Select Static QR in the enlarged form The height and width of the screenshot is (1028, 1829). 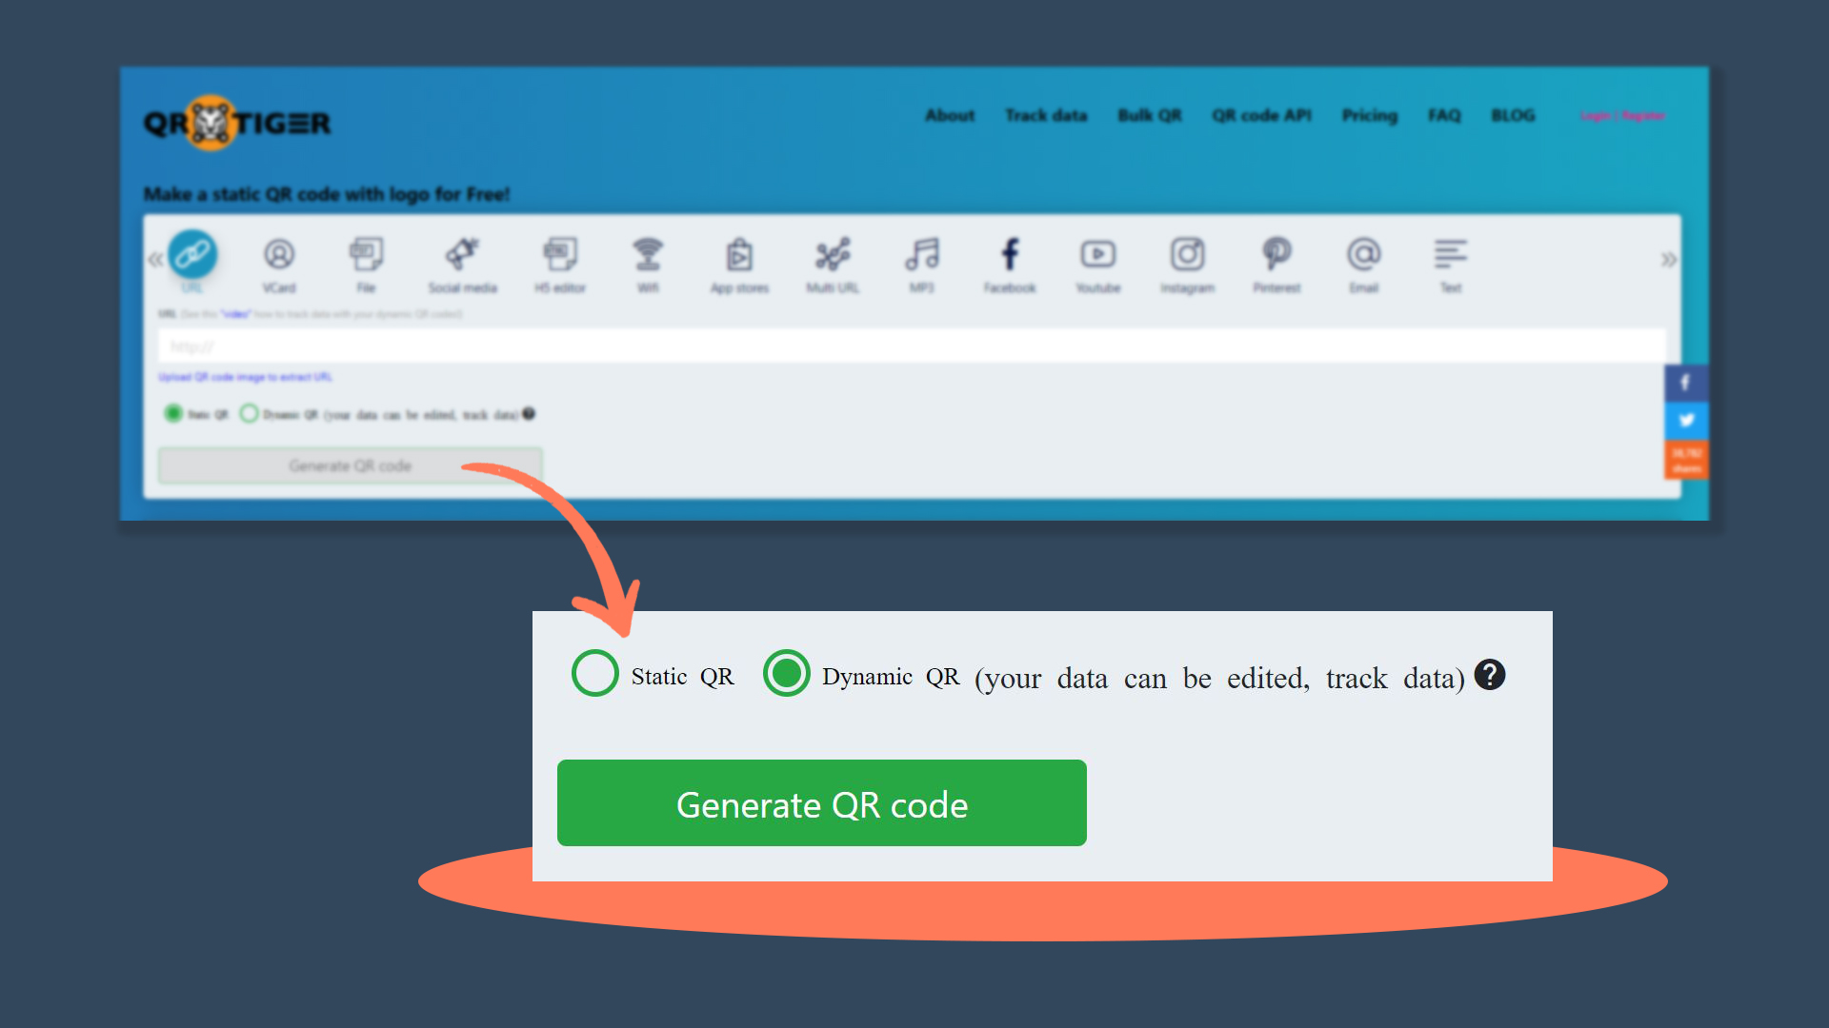pyautogui.click(x=594, y=674)
